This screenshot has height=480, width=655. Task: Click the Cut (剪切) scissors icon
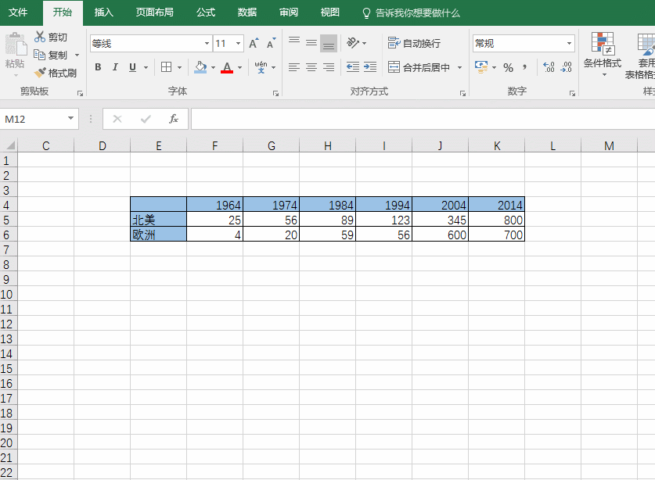point(41,37)
